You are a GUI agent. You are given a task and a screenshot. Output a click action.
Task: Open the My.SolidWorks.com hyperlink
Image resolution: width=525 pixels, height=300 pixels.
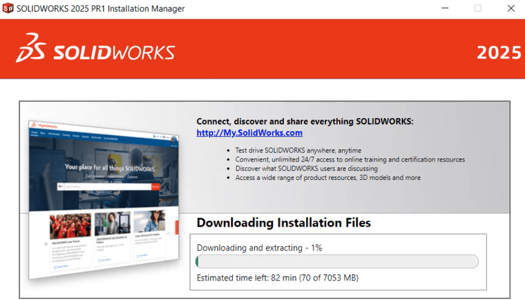click(x=249, y=133)
